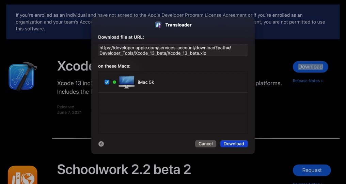The image size is (346, 184).
Task: Open Xcode Release Notes link
Action: pos(308,81)
